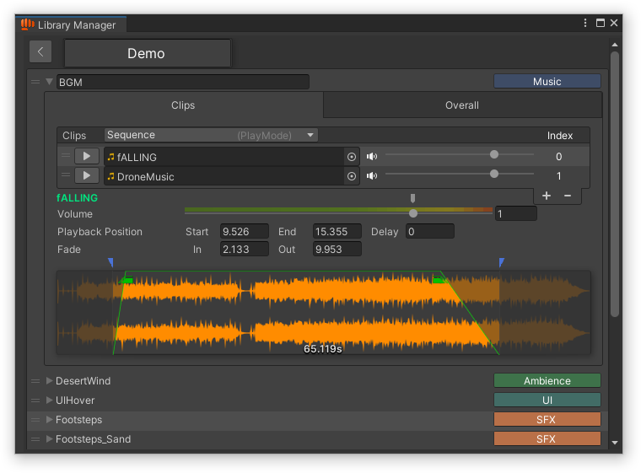Click the Start playback position field
Viewport: 641px width, 473px height.
(x=245, y=232)
